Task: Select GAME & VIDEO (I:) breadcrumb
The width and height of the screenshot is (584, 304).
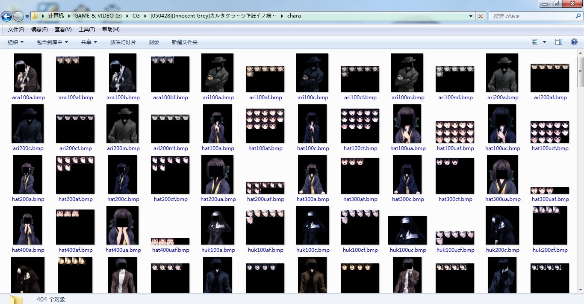Action: click(x=98, y=16)
